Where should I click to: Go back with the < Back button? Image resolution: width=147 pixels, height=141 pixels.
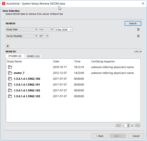pyautogui.click(x=100, y=136)
